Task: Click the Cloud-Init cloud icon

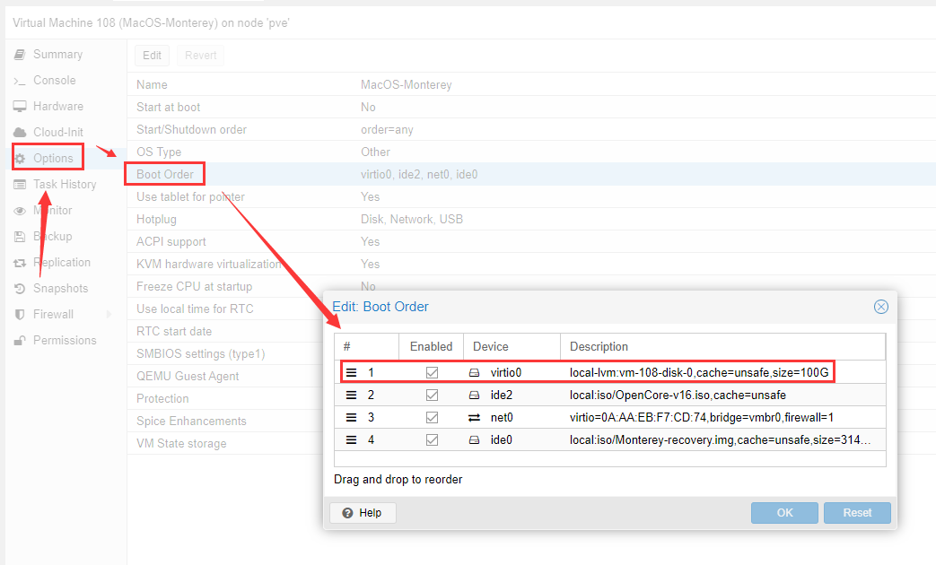Action: tap(19, 133)
